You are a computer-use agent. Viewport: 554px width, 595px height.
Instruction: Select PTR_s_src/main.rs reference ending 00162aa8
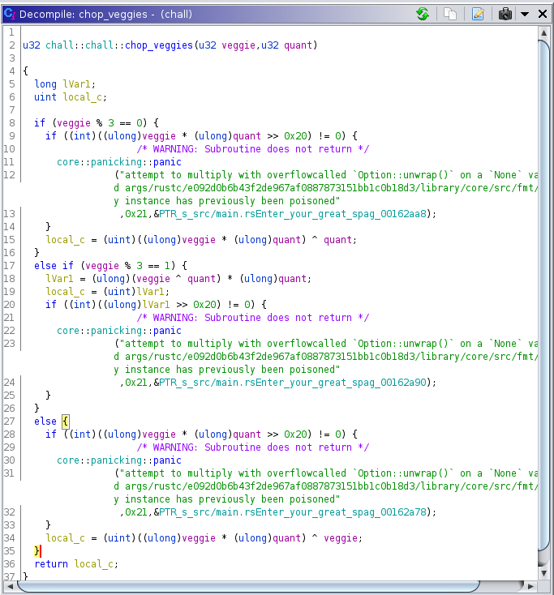pos(292,214)
